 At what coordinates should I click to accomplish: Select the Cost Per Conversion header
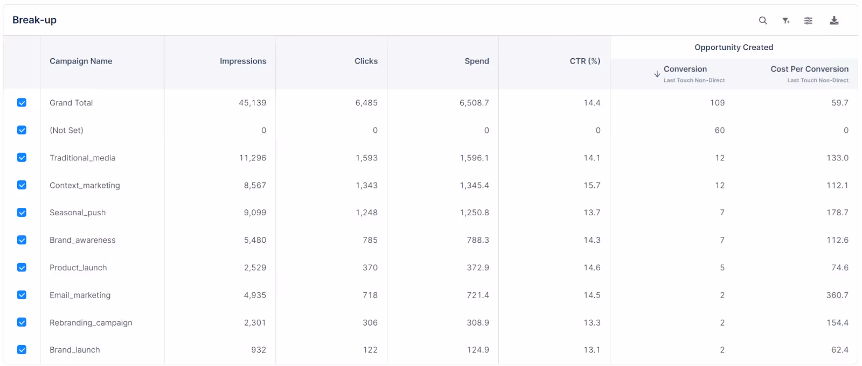click(x=809, y=69)
